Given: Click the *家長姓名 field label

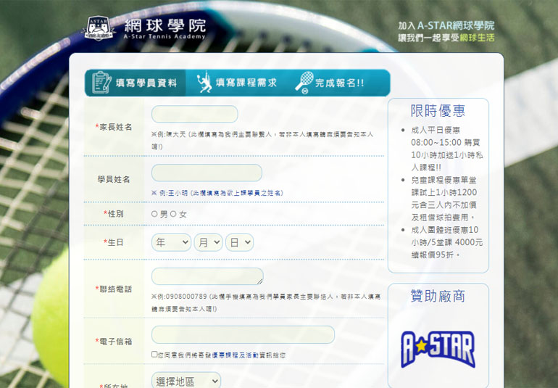Looking at the screenshot, I should 114,127.
